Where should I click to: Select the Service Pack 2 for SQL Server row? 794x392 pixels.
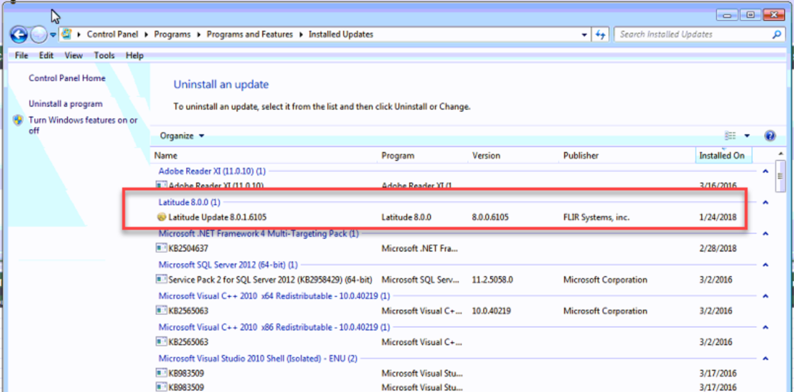pos(270,280)
